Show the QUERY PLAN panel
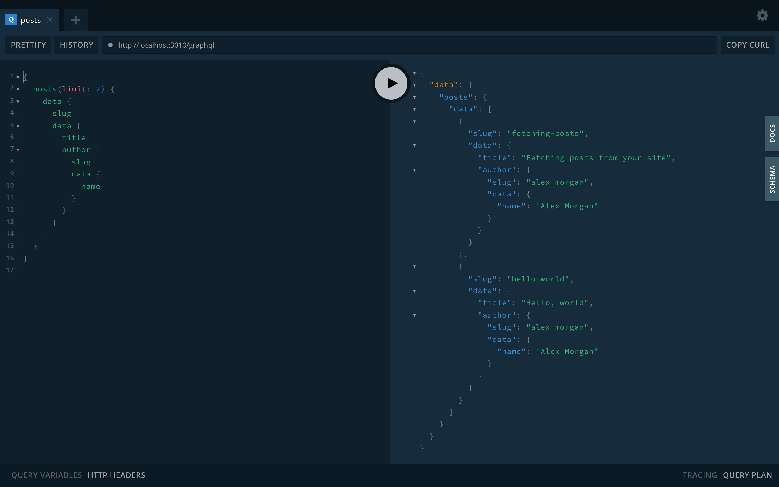Image resolution: width=779 pixels, height=487 pixels. 747,475
